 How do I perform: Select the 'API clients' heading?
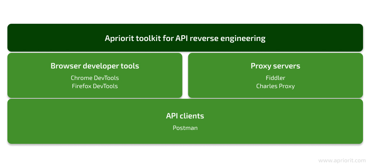pyautogui.click(x=185, y=116)
